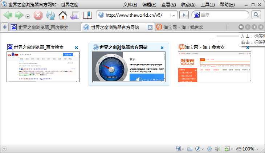Click next tab arrow in tab bar
The width and height of the screenshot is (265, 153).
tap(254, 27)
